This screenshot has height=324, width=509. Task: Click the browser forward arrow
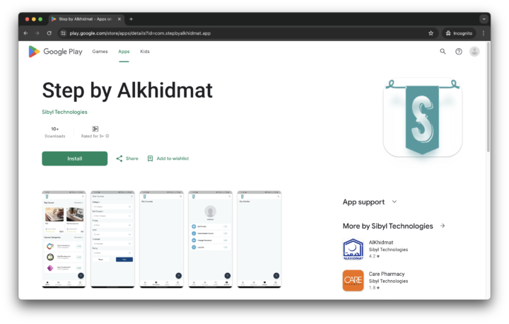[x=37, y=33]
